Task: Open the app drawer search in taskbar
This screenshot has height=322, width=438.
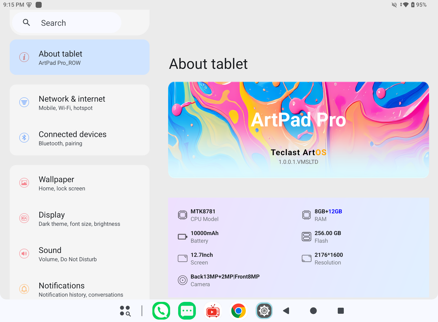Action: 125,311
